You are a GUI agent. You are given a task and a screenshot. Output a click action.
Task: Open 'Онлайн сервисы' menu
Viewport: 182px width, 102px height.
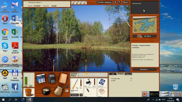click(104, 2)
